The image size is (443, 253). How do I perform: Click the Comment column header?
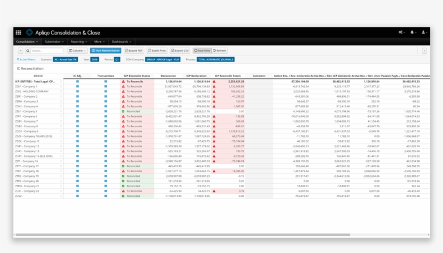tap(259, 76)
